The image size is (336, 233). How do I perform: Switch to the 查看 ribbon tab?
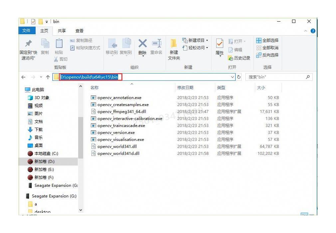[79, 31]
